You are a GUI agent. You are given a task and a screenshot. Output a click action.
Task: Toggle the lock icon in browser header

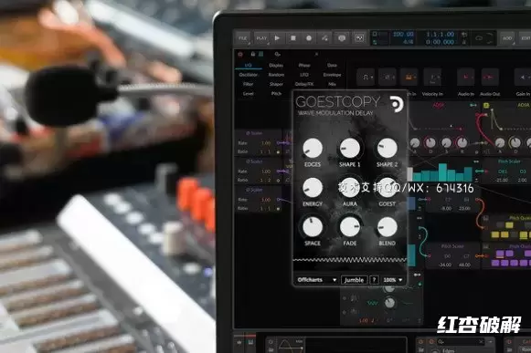pos(252,54)
